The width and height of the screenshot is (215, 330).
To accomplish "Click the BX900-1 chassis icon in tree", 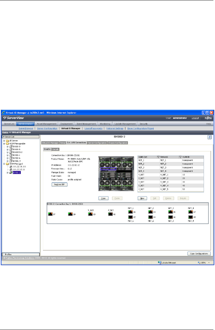I will (11, 155).
